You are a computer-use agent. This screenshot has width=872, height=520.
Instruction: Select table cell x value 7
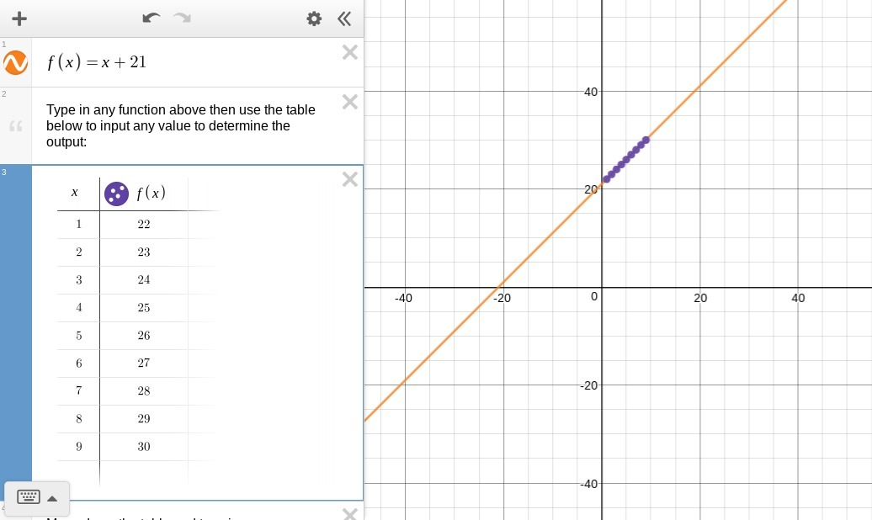(x=78, y=391)
